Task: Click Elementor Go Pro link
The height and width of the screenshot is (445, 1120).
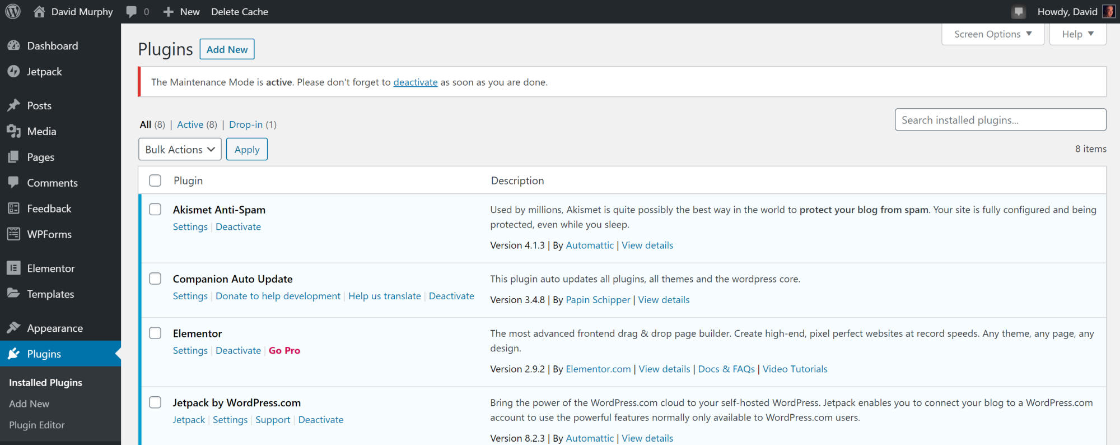Action: pyautogui.click(x=284, y=350)
